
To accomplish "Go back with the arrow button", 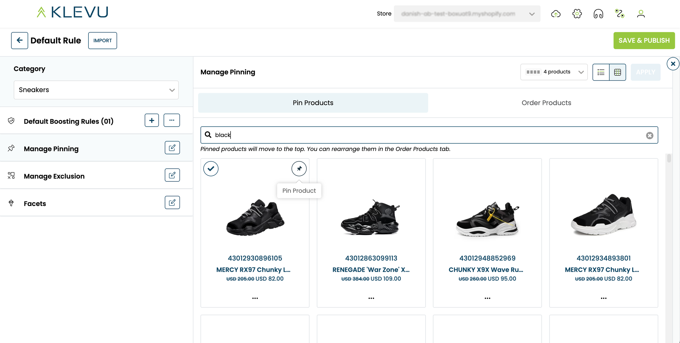I will pos(19,41).
